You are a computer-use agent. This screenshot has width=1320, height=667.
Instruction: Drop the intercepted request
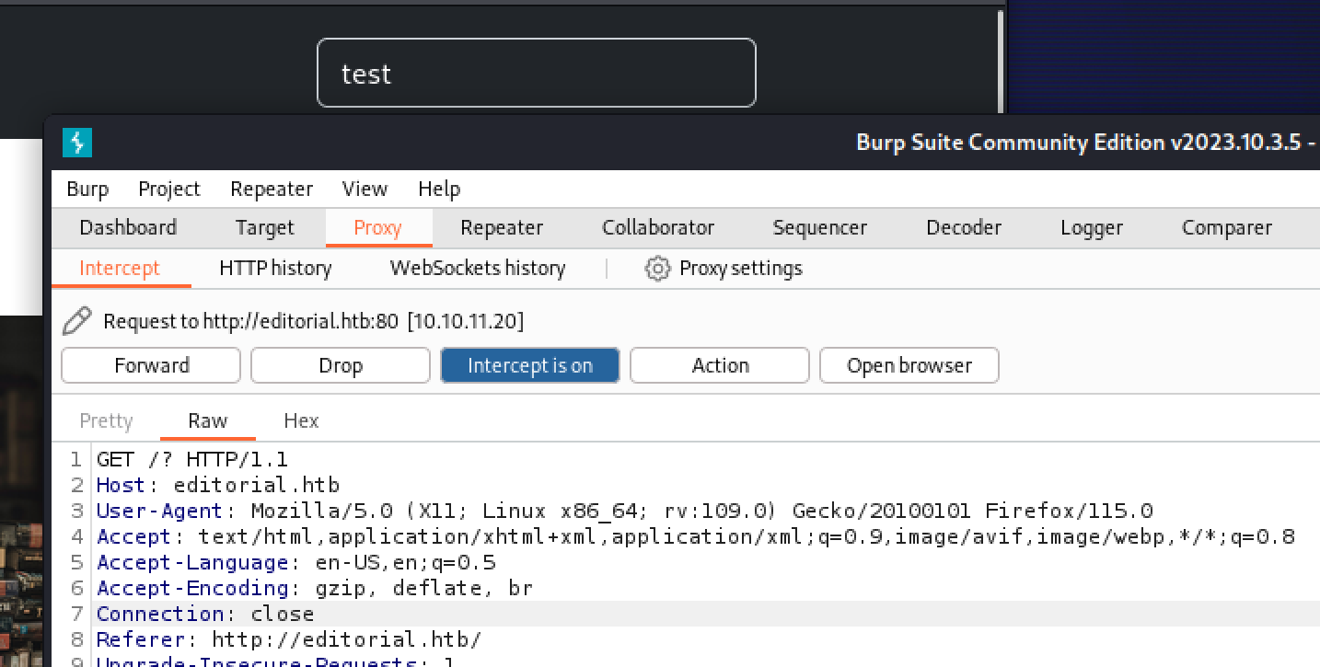click(340, 365)
